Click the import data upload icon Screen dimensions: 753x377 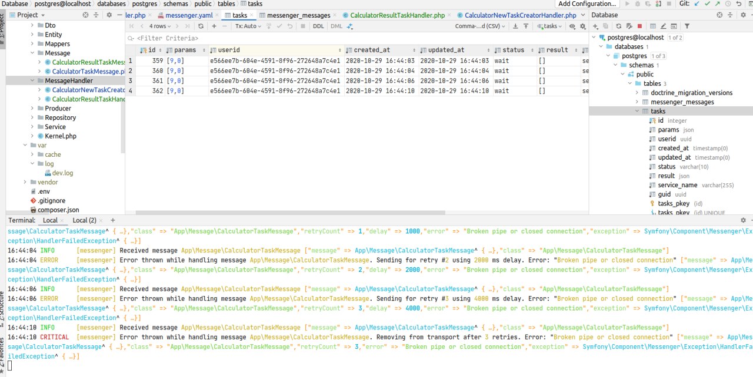(527, 26)
